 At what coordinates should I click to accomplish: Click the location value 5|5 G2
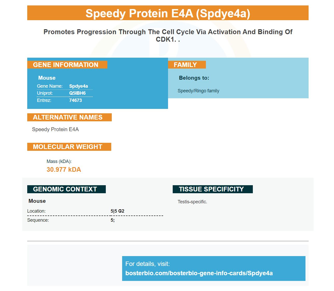[117, 211]
